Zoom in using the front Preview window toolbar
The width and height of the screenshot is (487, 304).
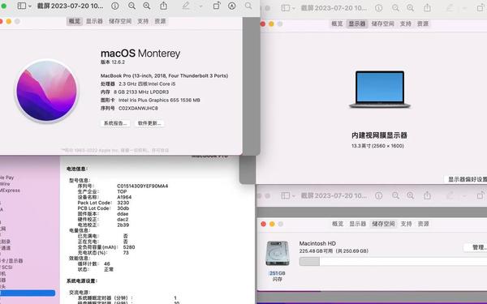[147, 6]
